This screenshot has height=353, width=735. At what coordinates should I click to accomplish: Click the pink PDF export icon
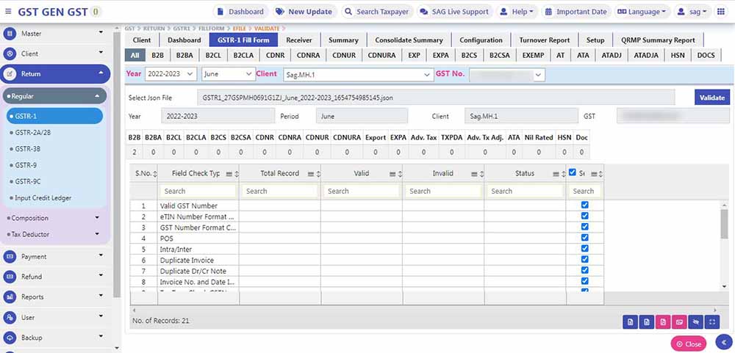coord(662,321)
